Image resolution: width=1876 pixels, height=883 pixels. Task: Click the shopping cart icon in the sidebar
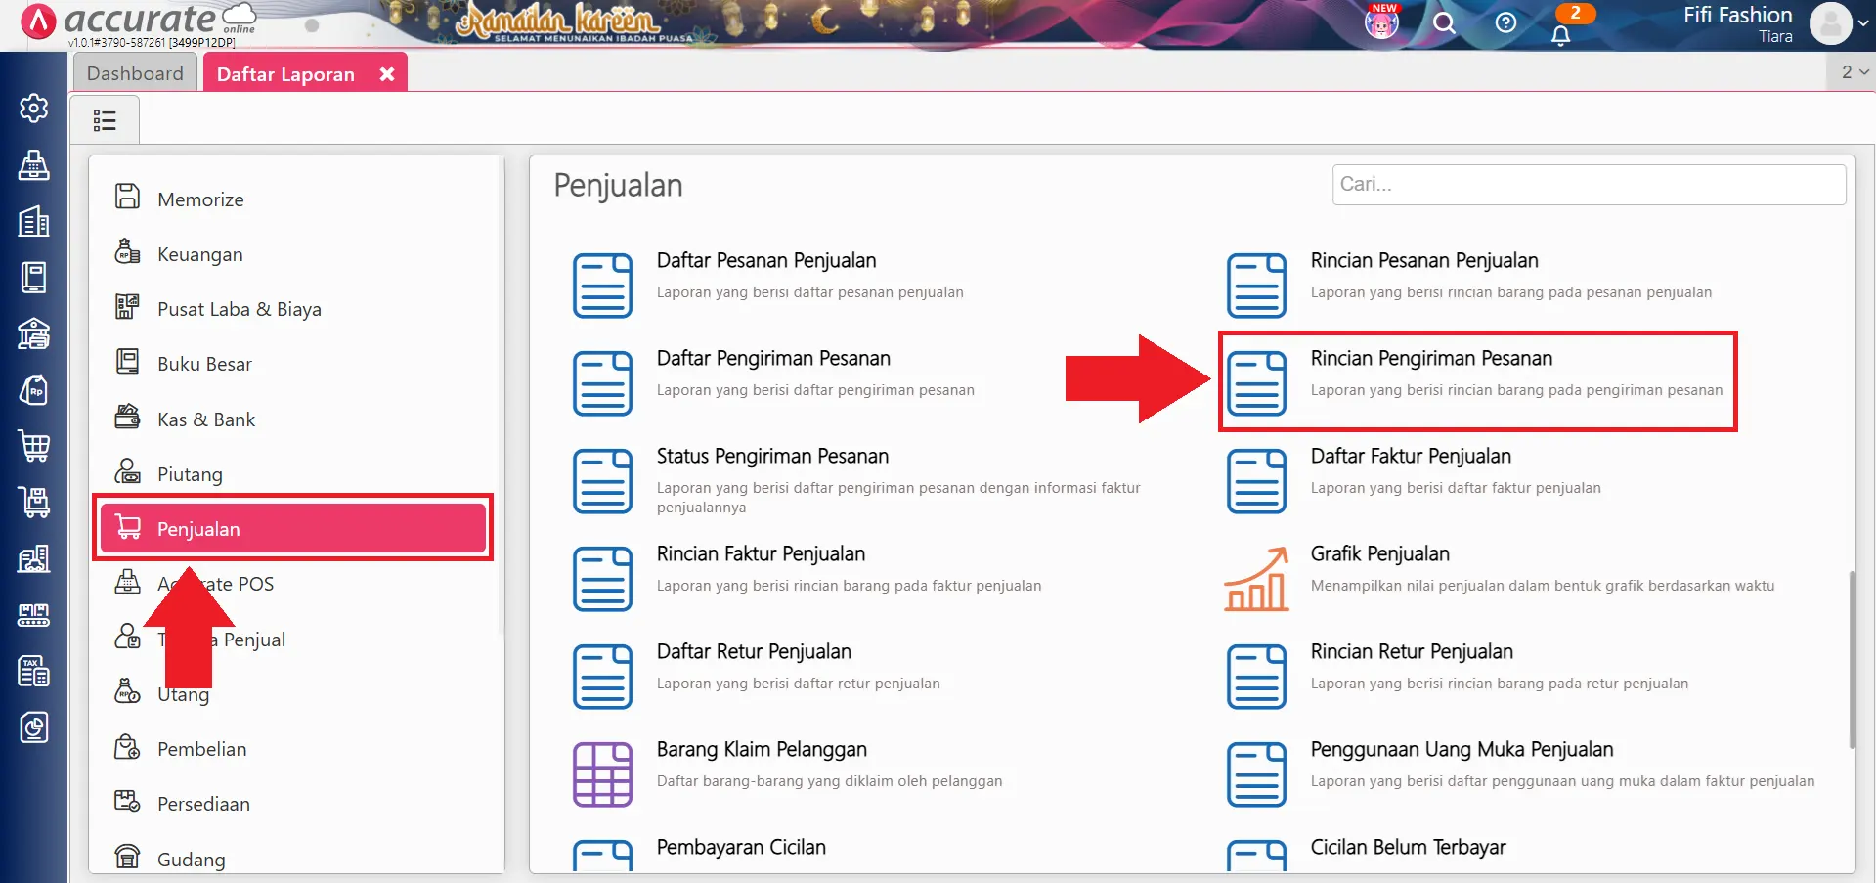[x=34, y=447]
